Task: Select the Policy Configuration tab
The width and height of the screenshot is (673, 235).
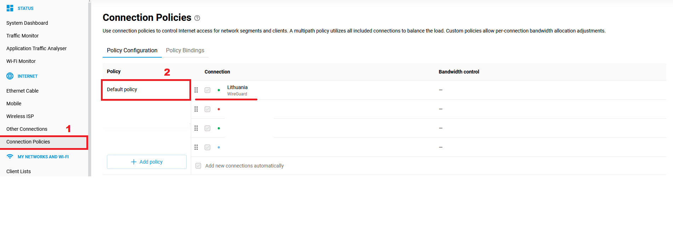Action: click(132, 51)
